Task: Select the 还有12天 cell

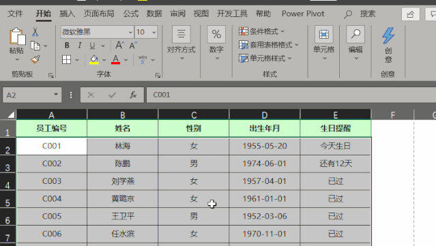Action: click(x=335, y=164)
